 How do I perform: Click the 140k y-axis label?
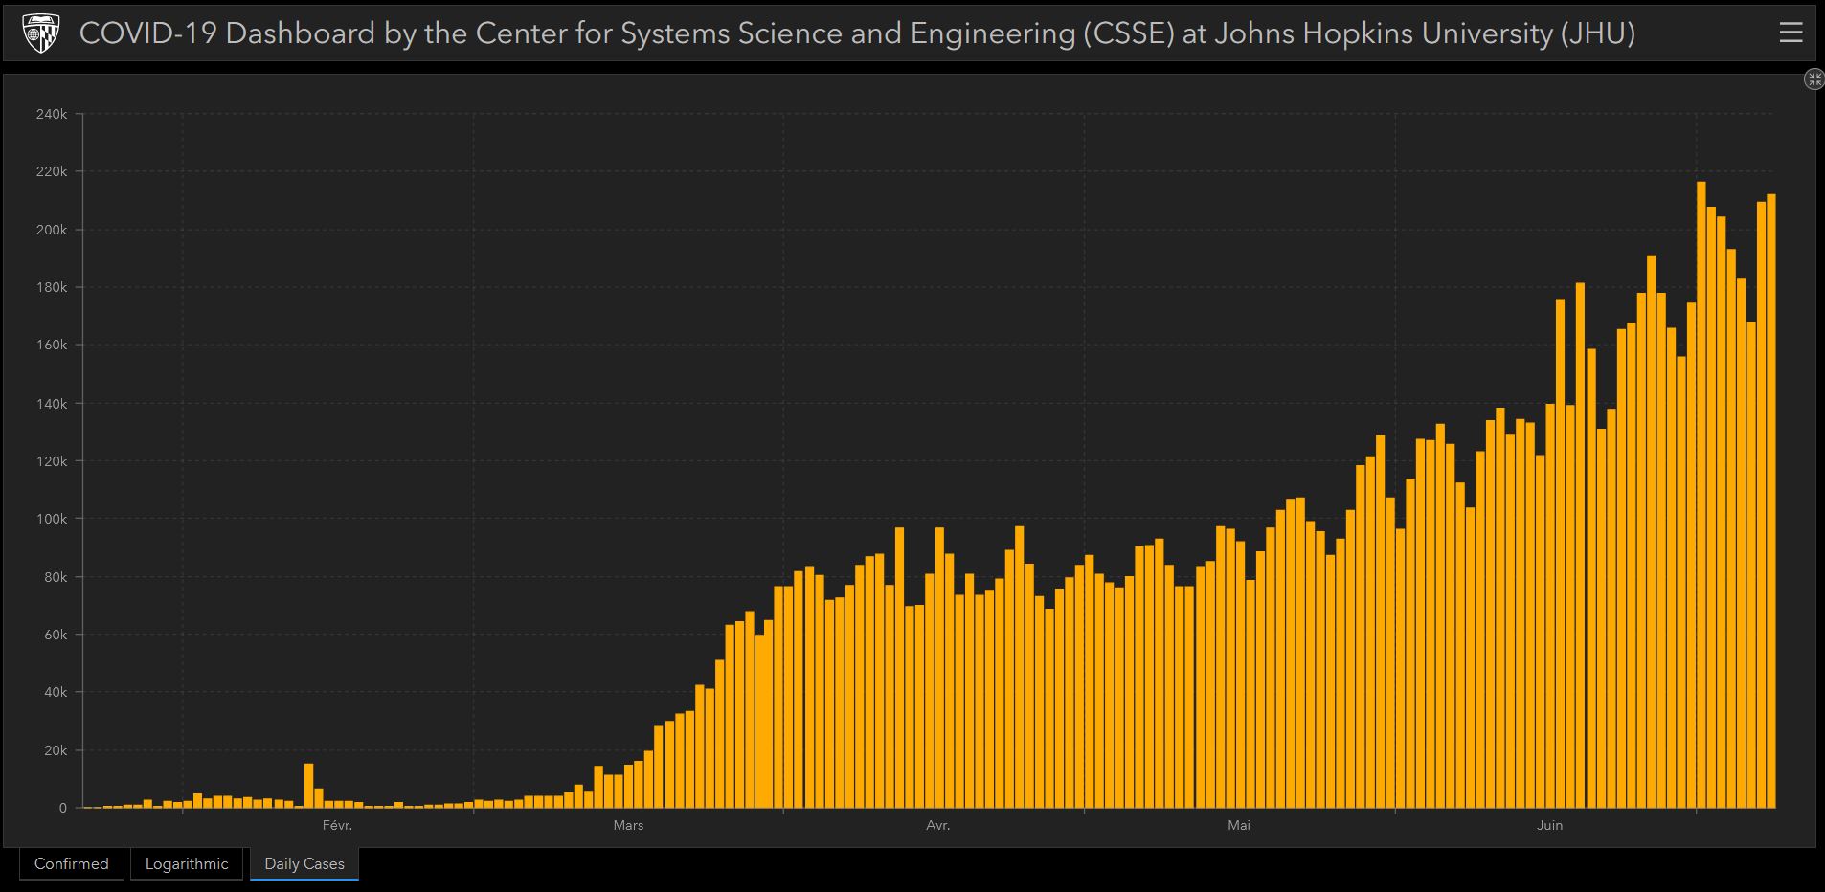point(52,403)
